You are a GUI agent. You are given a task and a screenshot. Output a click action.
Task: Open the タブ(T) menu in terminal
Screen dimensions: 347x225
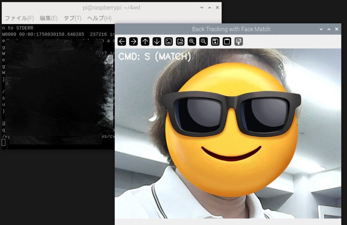(73, 18)
